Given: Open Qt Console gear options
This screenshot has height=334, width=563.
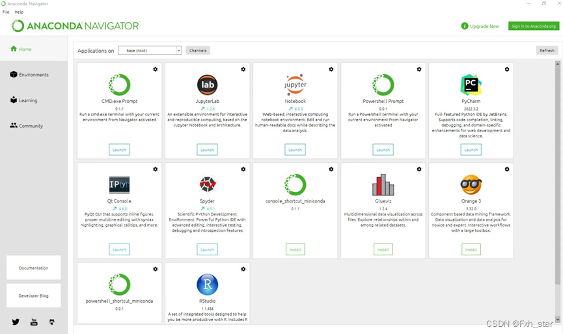Looking at the screenshot, I should [155, 169].
